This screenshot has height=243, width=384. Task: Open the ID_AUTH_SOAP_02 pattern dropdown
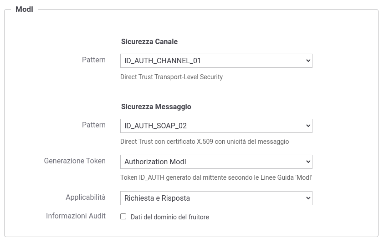pos(216,126)
